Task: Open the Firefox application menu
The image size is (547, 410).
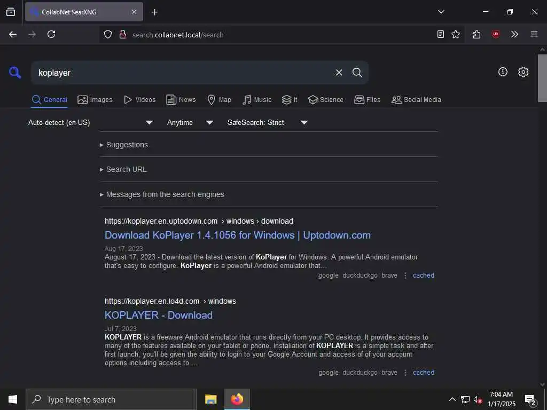Action: 534,34
